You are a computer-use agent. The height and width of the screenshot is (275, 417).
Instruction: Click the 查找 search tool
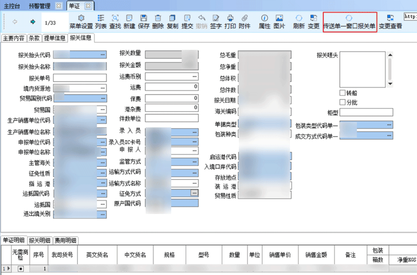coord(115,22)
